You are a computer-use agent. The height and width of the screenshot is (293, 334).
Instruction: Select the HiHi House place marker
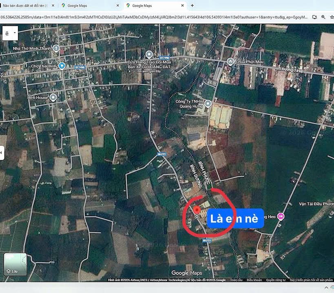[53, 97]
